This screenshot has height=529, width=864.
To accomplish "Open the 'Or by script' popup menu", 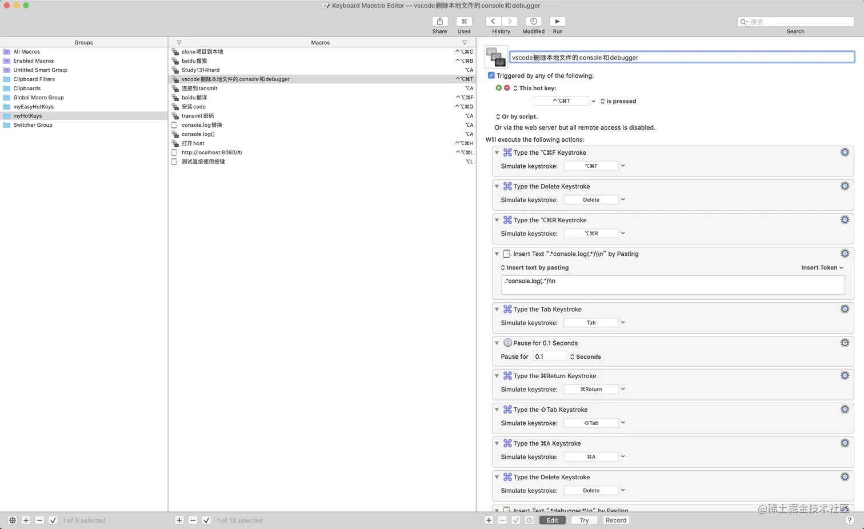I will pos(517,117).
